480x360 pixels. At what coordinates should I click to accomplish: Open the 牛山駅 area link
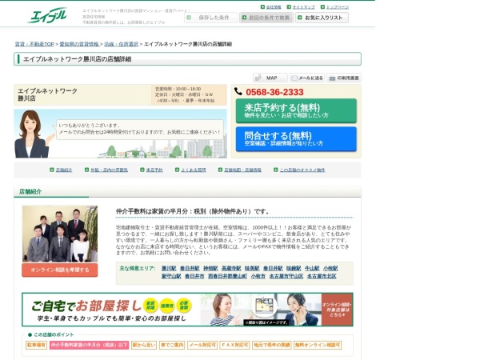(x=312, y=268)
